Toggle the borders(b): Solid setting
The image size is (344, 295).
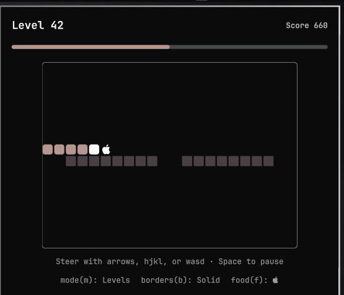(180, 280)
